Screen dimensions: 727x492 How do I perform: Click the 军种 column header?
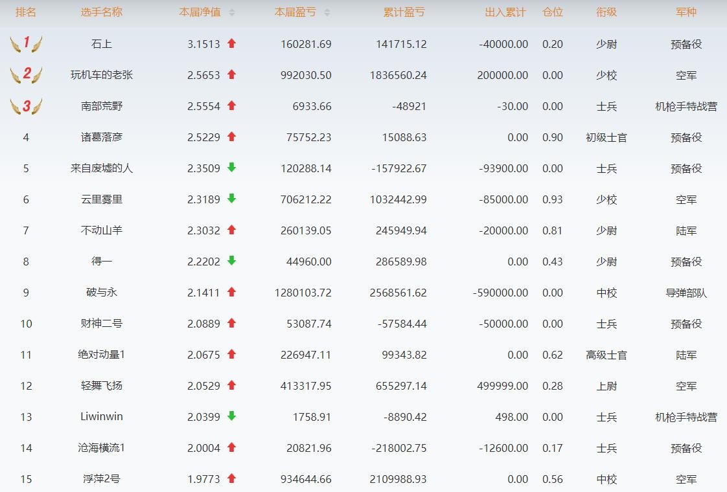(x=686, y=12)
